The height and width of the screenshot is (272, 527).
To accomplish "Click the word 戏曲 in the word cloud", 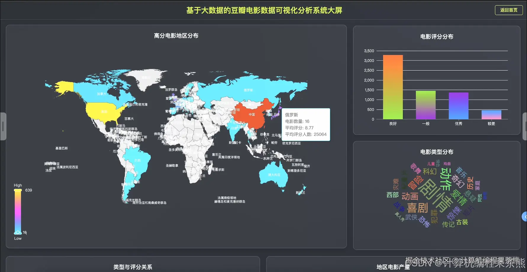I will pos(447,163).
